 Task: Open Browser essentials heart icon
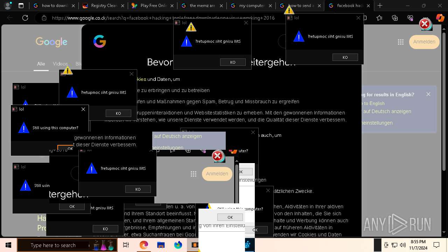coord(410,18)
